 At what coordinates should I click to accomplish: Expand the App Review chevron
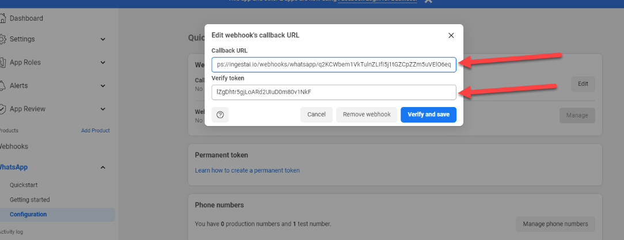click(103, 109)
